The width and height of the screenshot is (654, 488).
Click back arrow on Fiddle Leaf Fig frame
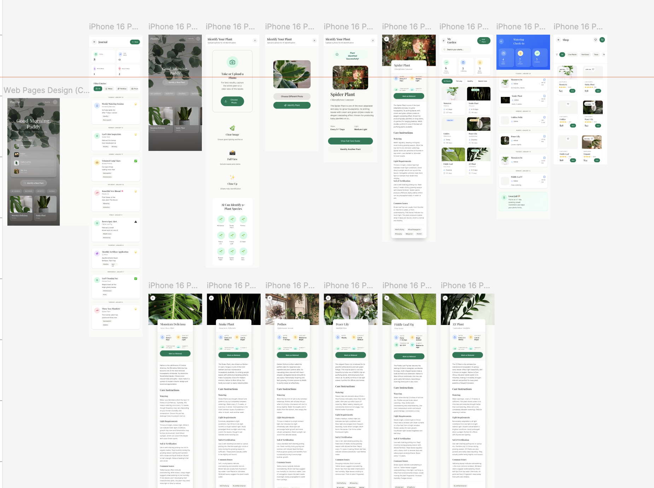(x=387, y=298)
